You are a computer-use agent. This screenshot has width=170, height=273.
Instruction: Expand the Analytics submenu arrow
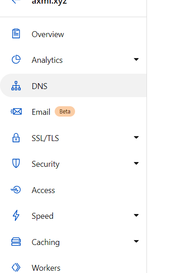[136, 59]
